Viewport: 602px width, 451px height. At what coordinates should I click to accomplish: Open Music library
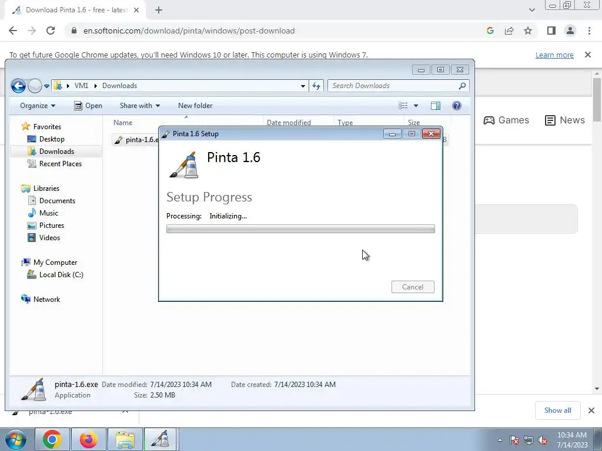(x=48, y=213)
